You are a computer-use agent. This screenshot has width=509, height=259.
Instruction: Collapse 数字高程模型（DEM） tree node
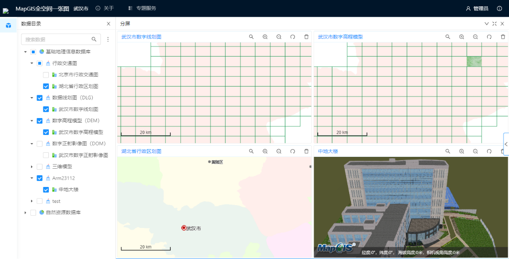pyautogui.click(x=32, y=120)
